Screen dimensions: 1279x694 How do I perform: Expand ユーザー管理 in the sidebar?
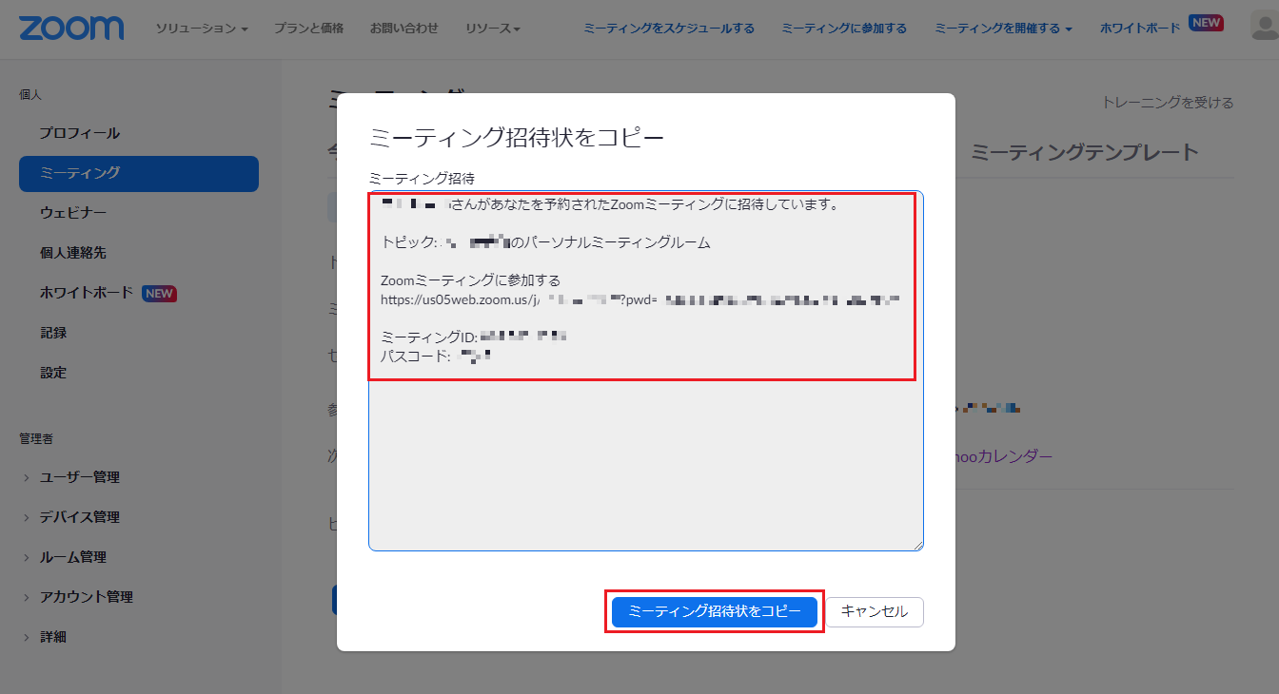click(x=79, y=477)
